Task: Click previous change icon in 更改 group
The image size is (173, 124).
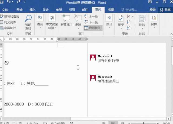Action: (129, 22)
